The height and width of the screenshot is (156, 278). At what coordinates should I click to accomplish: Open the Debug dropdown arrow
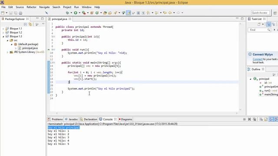pyautogui.click(x=71, y=13)
